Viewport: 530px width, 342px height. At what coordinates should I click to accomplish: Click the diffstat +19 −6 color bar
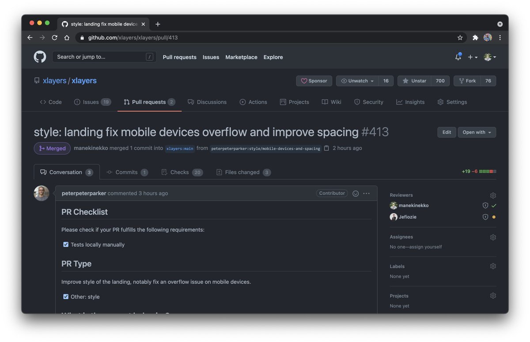pyautogui.click(x=488, y=171)
